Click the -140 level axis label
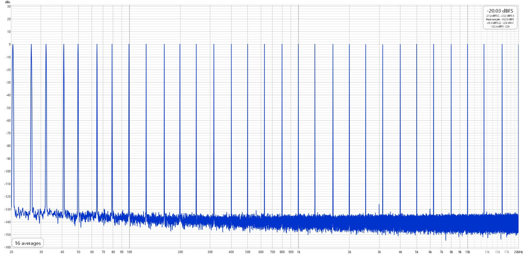Screen dimensions: 524x255 coord(7,222)
